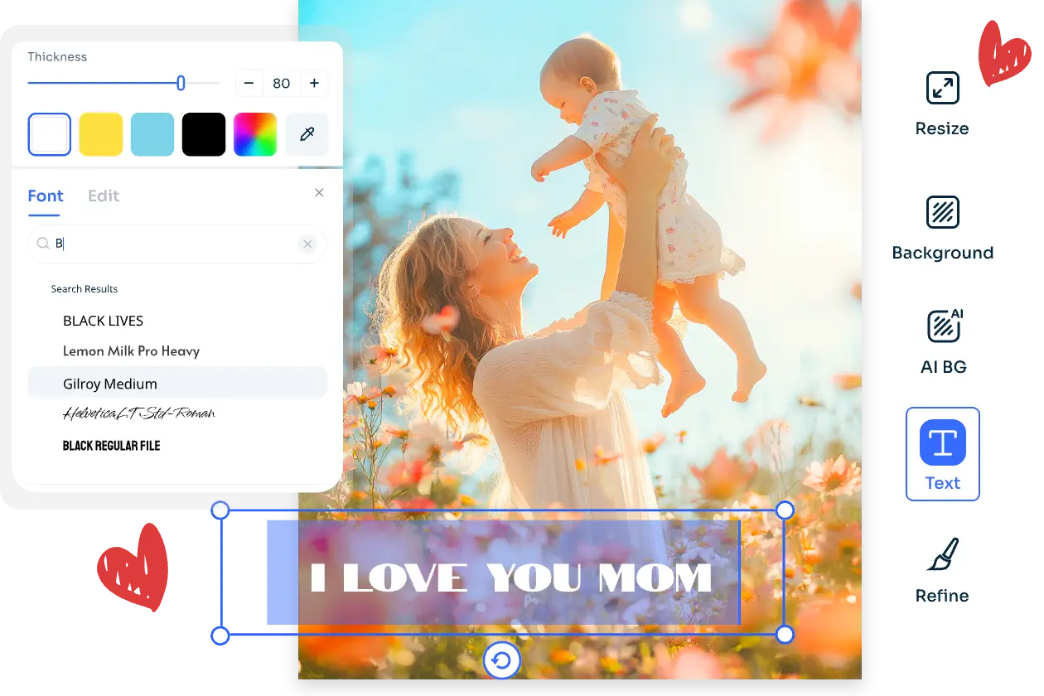Switch to the Font tab
Viewport: 1044px width, 696px height.
click(x=46, y=196)
